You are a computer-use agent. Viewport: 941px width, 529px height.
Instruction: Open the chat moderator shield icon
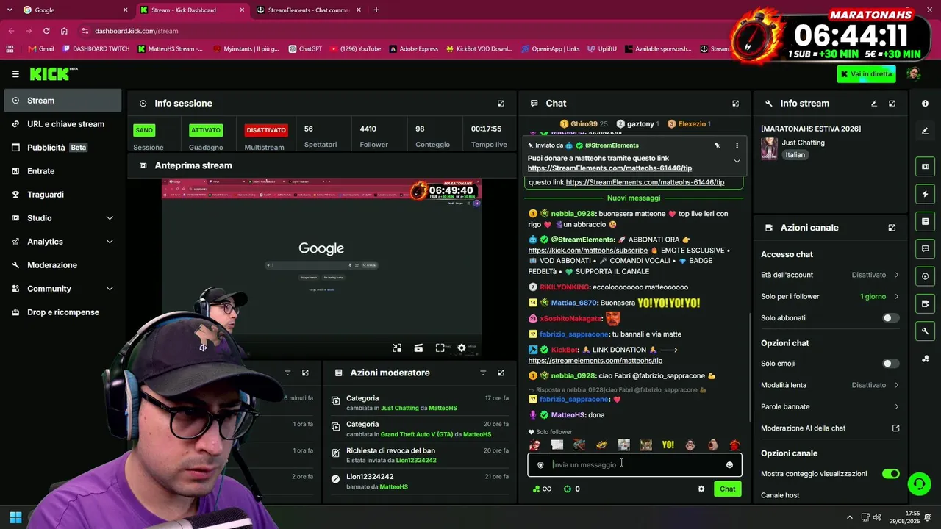coord(540,465)
